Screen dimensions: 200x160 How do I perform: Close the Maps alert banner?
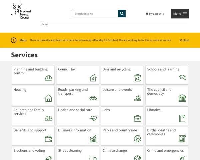pos(184,40)
